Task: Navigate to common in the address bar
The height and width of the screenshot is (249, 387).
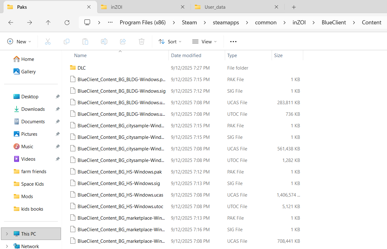Action: point(266,22)
